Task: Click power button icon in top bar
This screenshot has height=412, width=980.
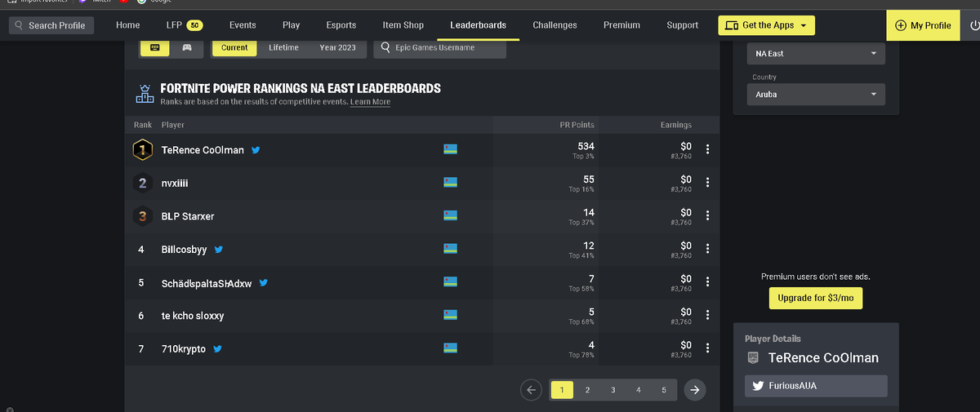Action: (974, 25)
